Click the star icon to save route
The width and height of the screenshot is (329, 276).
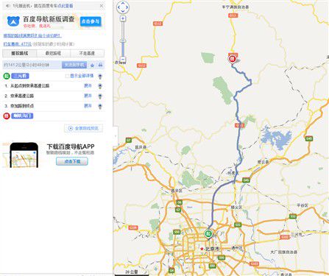coord(92,65)
